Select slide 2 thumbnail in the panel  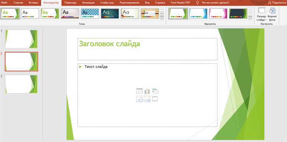pyautogui.click(x=21, y=62)
